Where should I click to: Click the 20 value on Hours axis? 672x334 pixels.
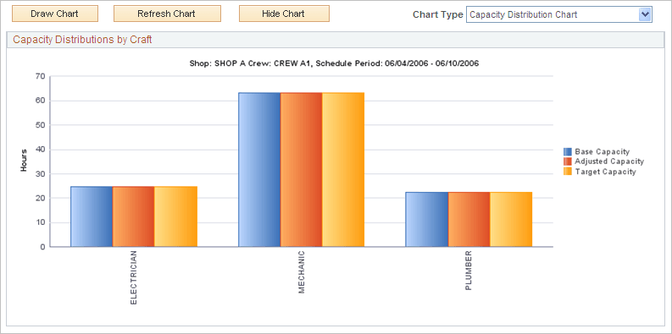tap(41, 199)
